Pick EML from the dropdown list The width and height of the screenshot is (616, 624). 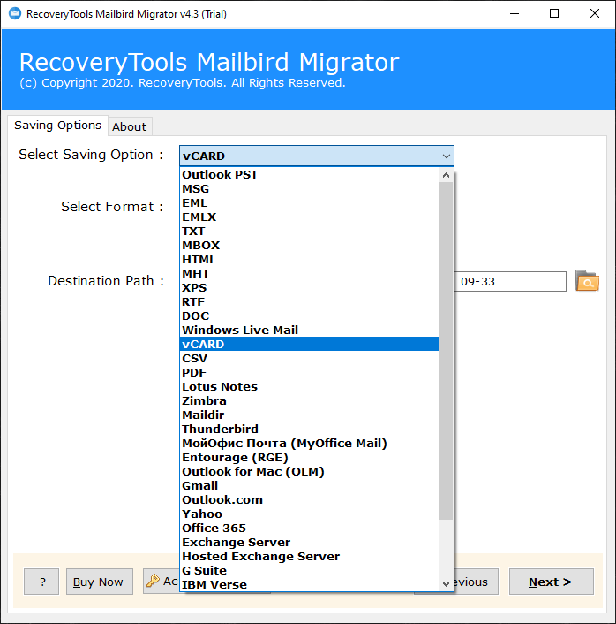click(x=309, y=203)
